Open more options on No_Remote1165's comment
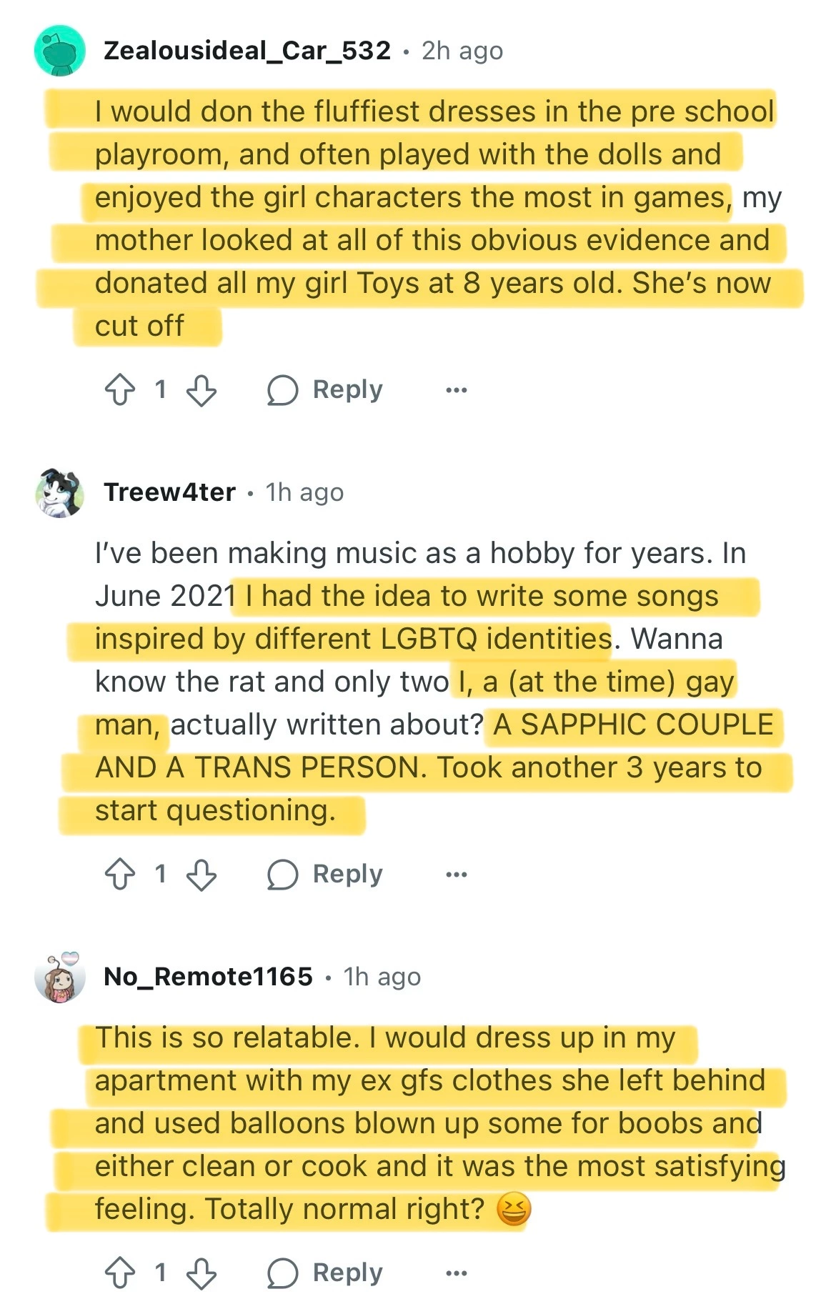 click(456, 1273)
